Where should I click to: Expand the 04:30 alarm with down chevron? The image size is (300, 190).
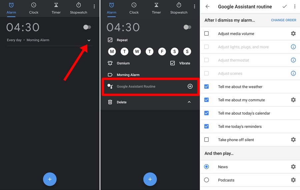[89, 40]
